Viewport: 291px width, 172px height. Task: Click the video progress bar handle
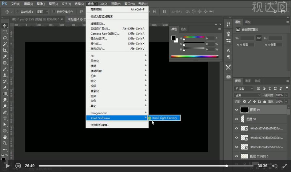click(227, 166)
